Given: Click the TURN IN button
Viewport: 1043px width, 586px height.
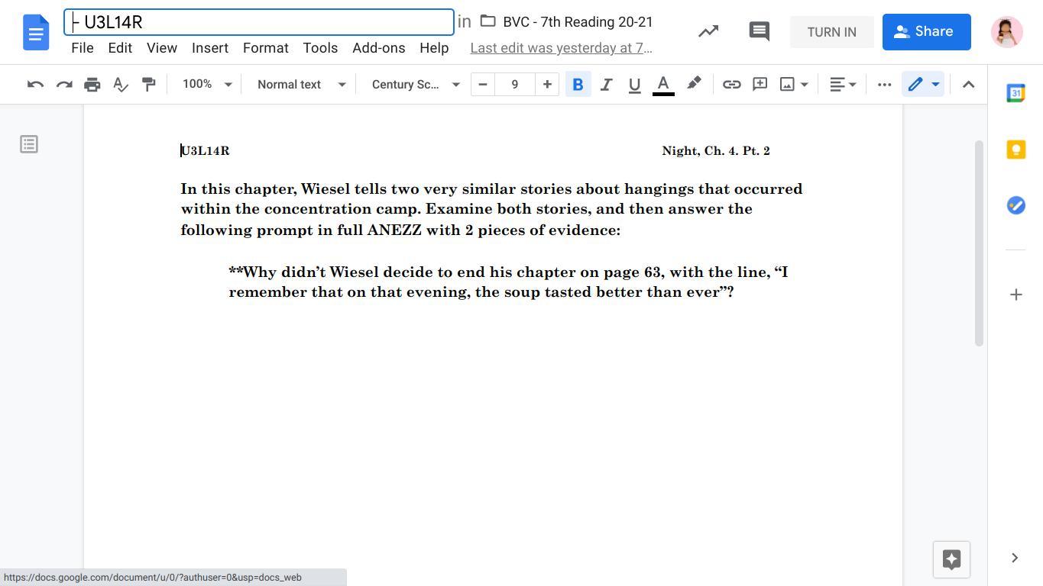Looking at the screenshot, I should (831, 32).
